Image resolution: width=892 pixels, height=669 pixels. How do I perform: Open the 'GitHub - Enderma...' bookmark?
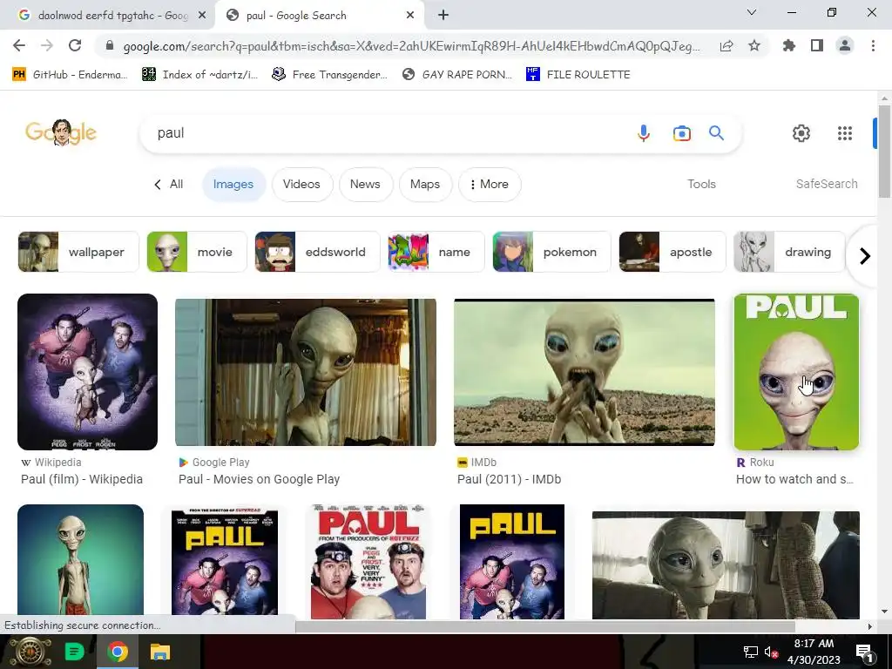pos(70,75)
